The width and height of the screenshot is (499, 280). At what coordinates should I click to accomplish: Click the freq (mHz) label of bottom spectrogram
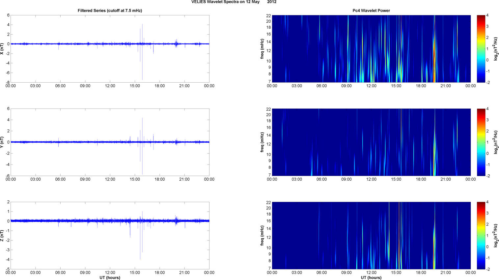262,236
